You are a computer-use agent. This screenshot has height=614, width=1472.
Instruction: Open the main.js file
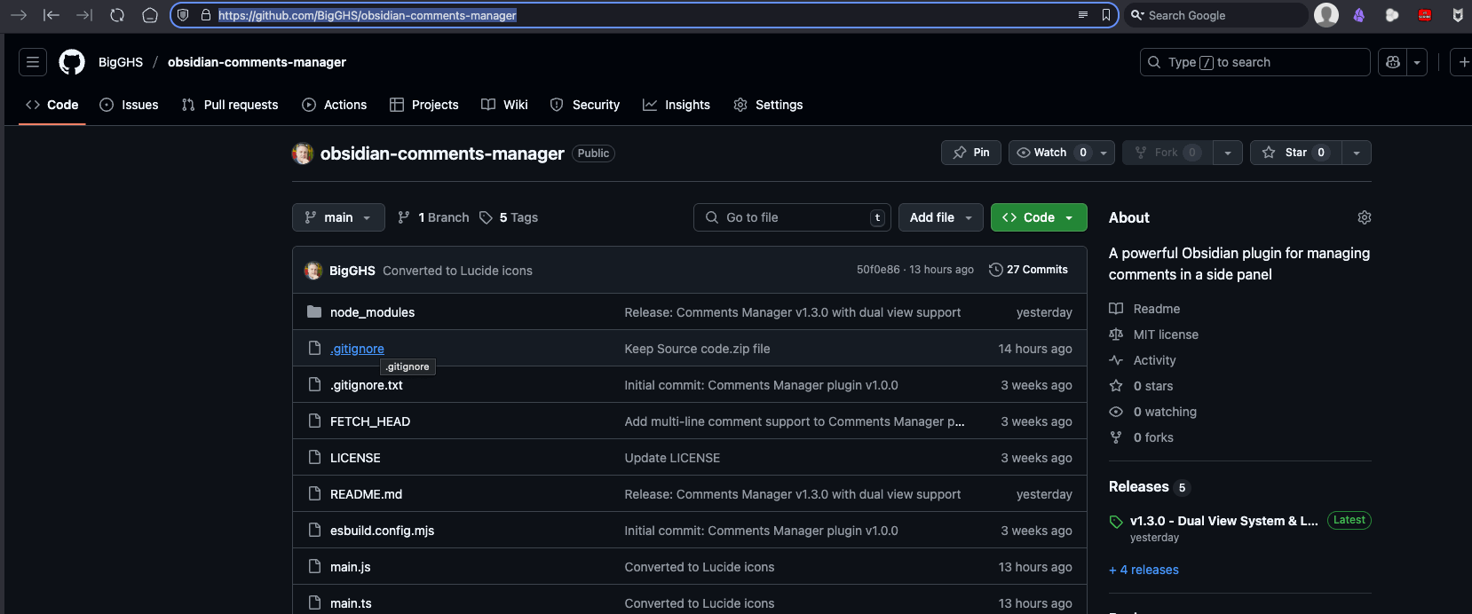[351, 567]
